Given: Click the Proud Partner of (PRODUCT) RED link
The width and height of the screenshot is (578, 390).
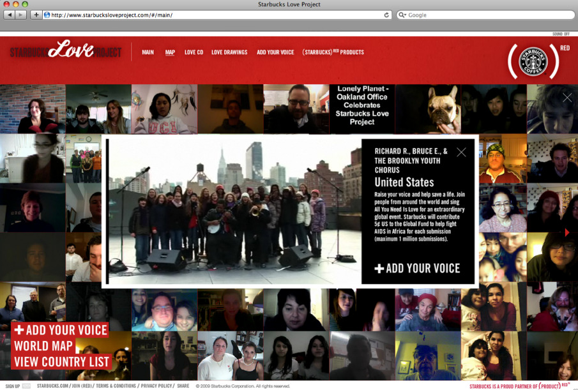Looking at the screenshot, I should coord(519,386).
